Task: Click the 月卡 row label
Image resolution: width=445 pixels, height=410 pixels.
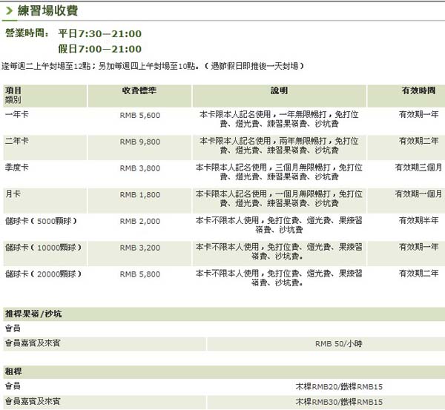Action: pos(13,194)
